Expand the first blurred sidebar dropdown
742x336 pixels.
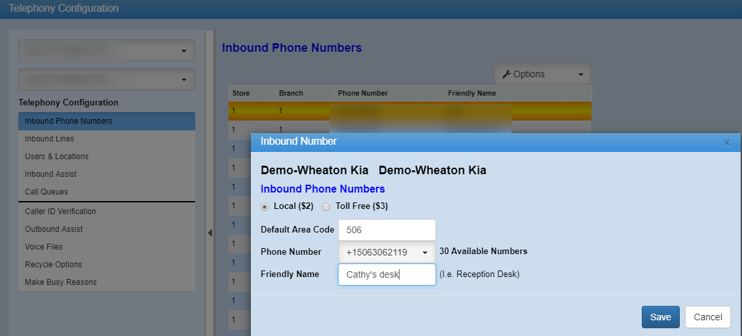click(x=107, y=50)
